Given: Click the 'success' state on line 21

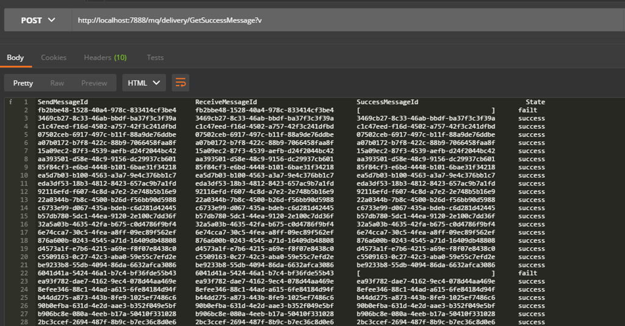Looking at the screenshot, I should pyautogui.click(x=532, y=265).
